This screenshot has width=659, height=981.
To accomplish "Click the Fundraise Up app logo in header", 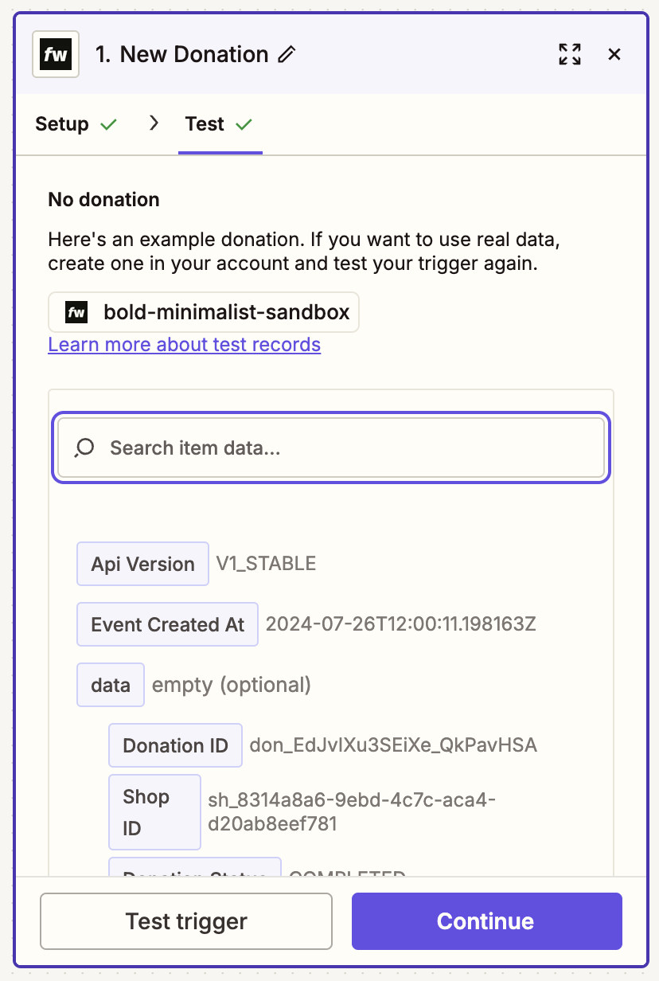I will click(56, 55).
